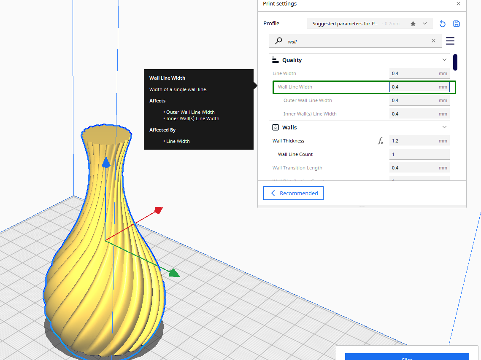
Task: Toggle the star to favorite this profile
Action: (x=412, y=24)
